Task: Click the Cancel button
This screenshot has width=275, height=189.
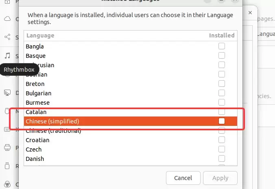Action: click(183, 178)
